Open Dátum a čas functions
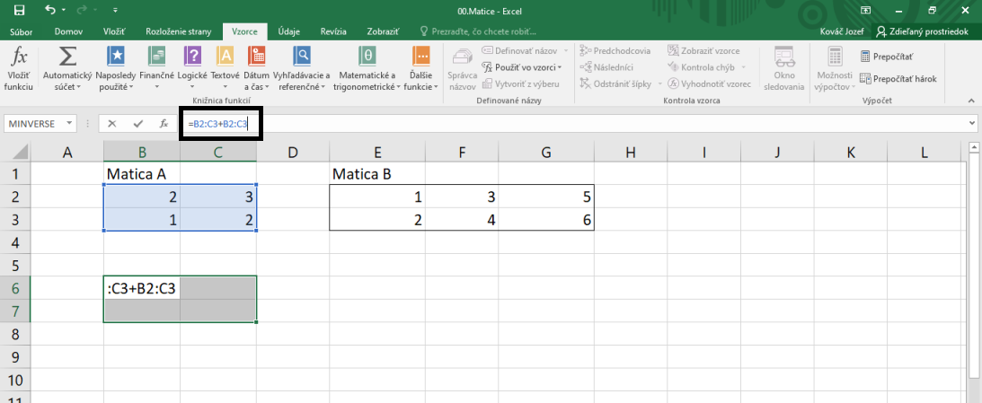 tap(256, 59)
